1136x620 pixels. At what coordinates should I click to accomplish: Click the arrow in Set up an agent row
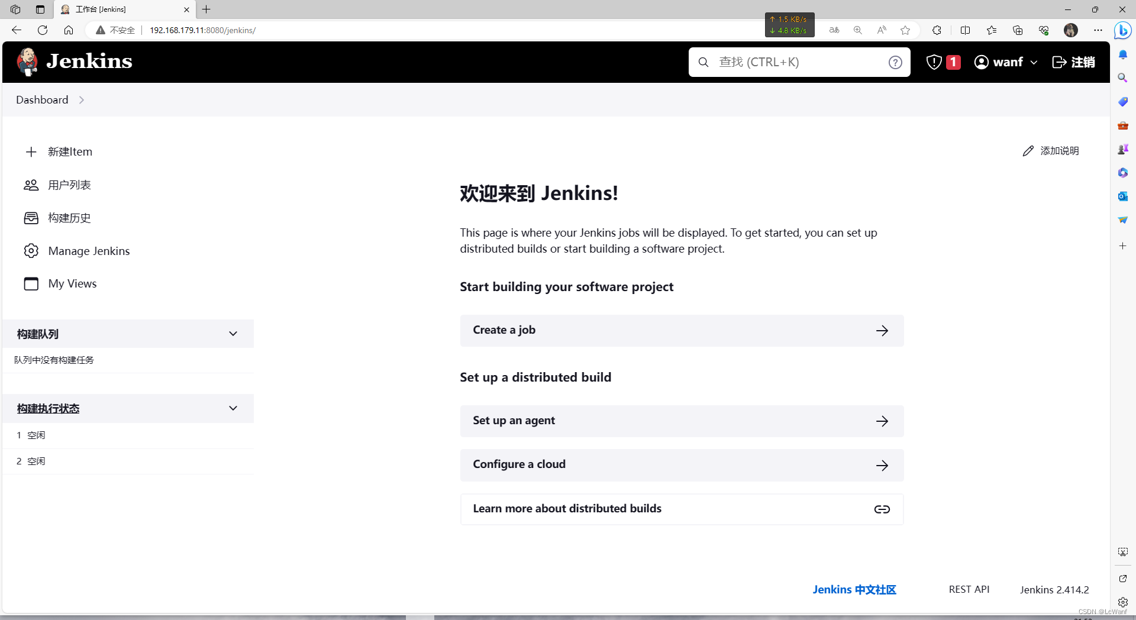pyautogui.click(x=882, y=421)
